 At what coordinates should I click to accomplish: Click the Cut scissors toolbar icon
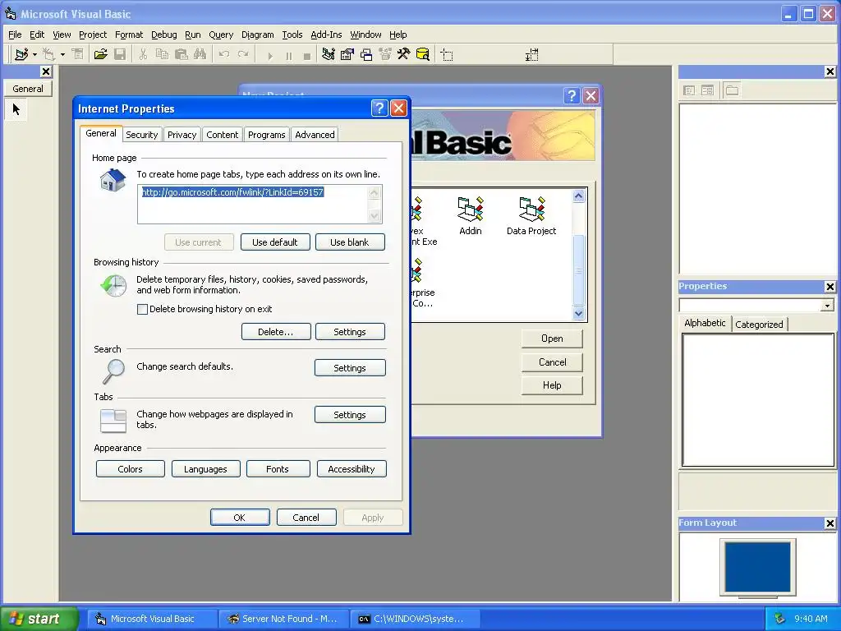click(x=143, y=54)
